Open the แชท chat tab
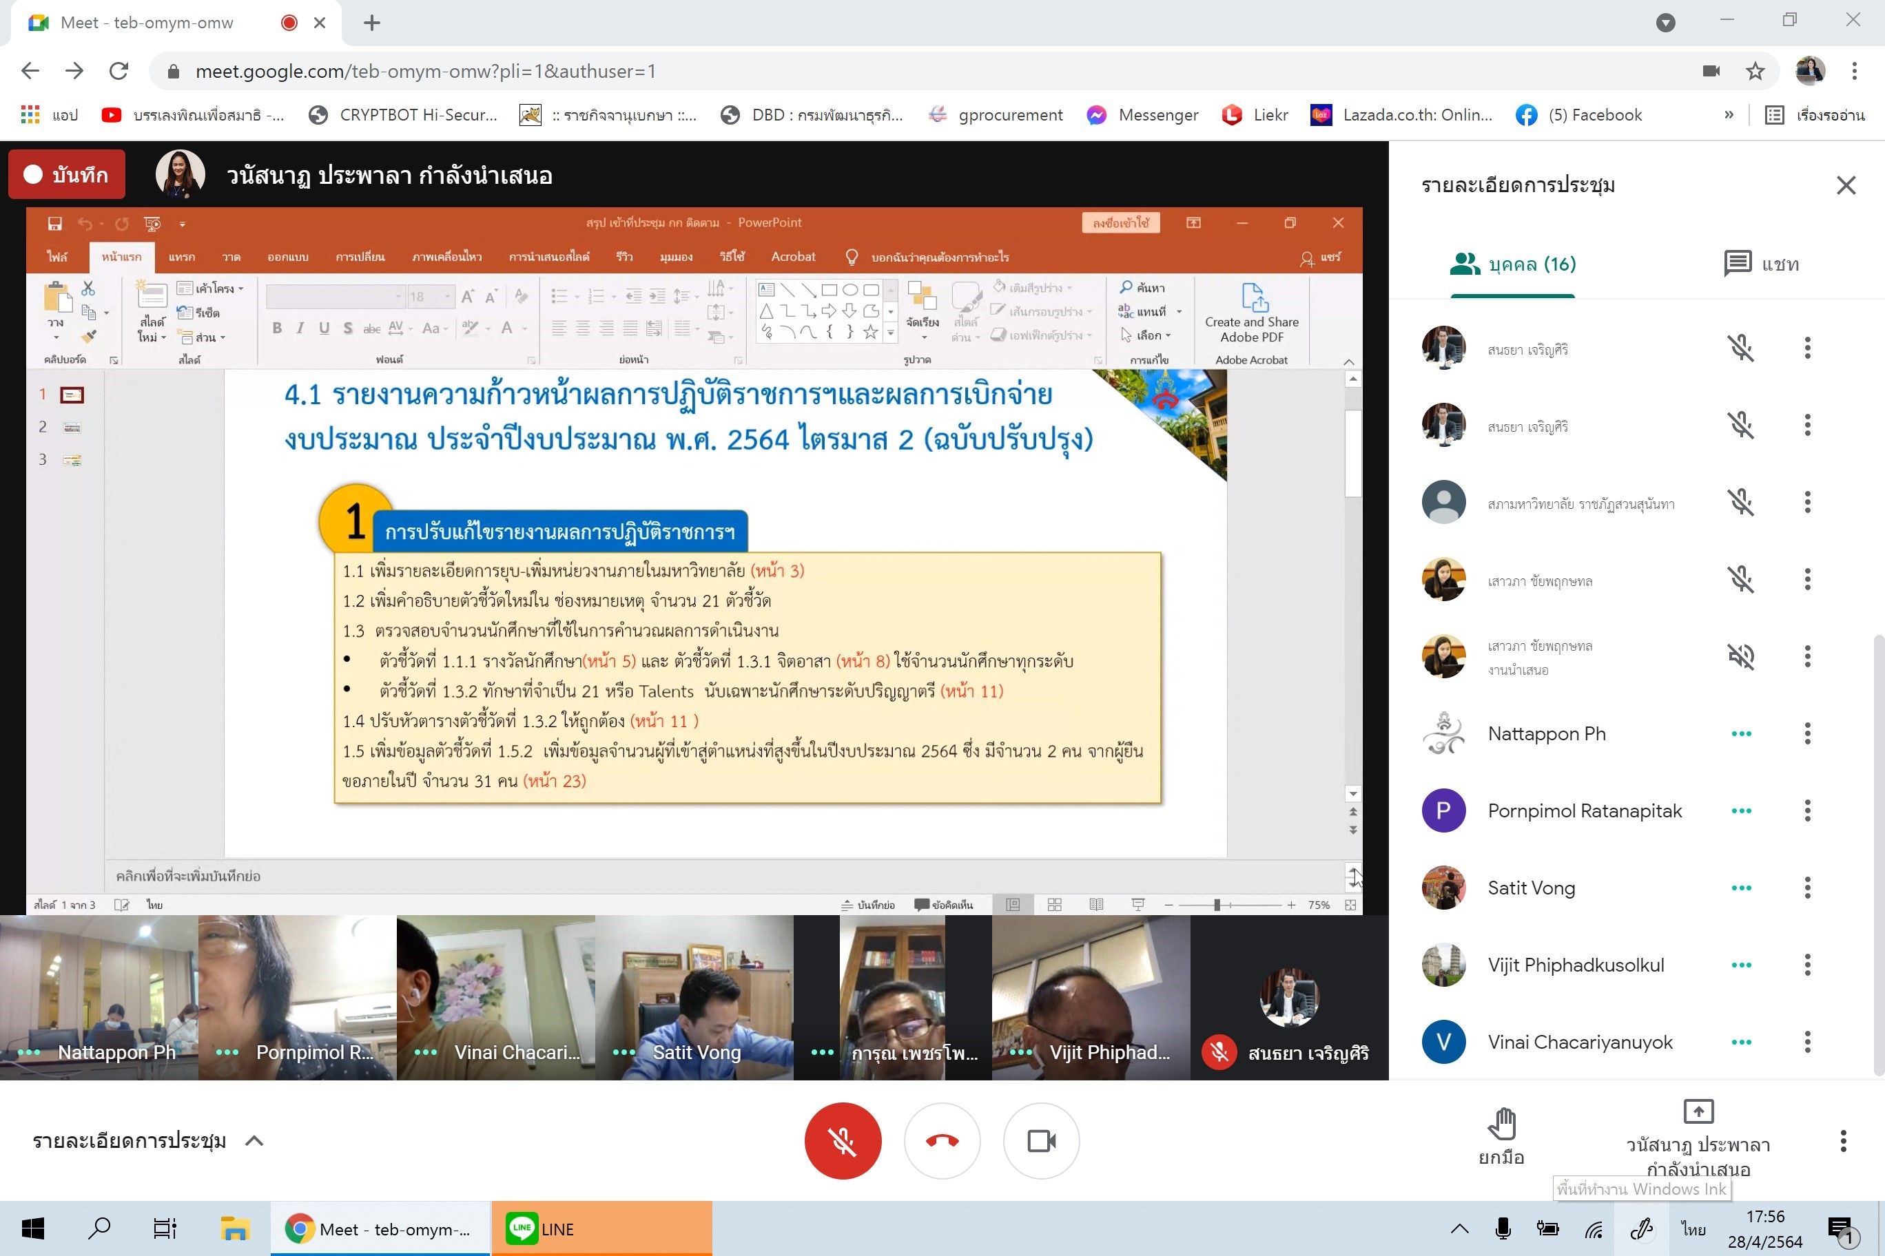The image size is (1885, 1256). click(x=1761, y=264)
